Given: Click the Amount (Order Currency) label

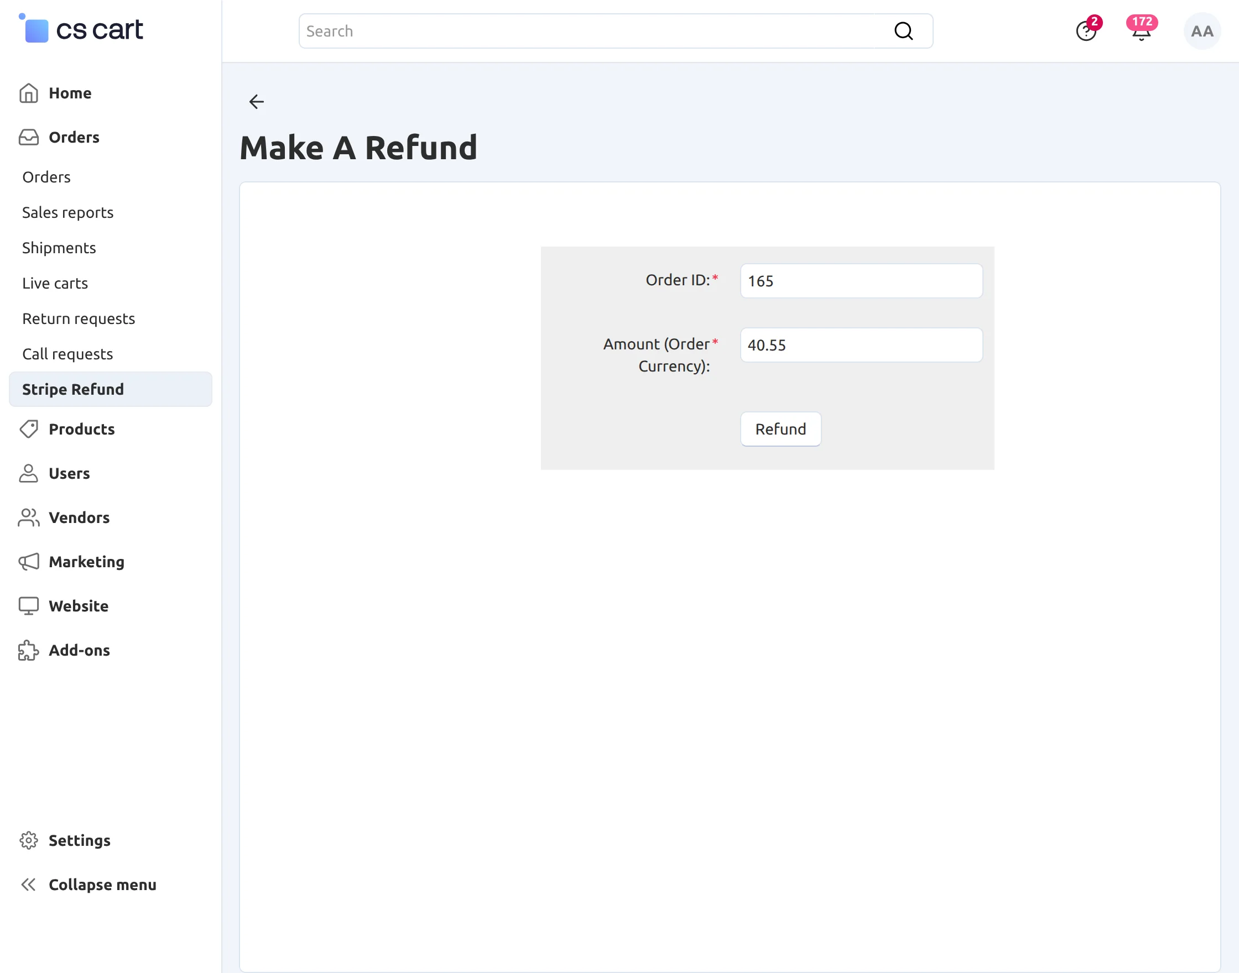Looking at the screenshot, I should tap(657, 354).
